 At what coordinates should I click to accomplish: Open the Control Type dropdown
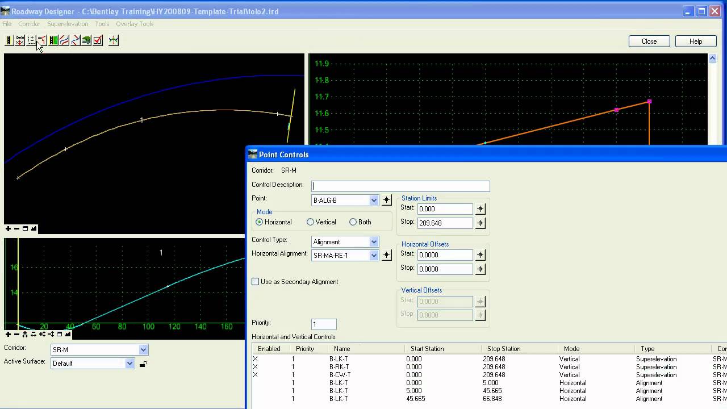(374, 242)
